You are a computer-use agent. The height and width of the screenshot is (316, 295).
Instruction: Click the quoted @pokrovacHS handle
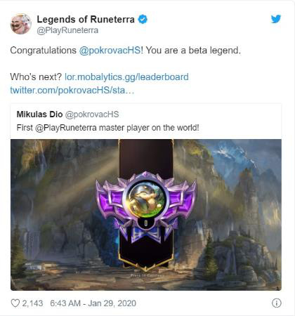[92, 114]
